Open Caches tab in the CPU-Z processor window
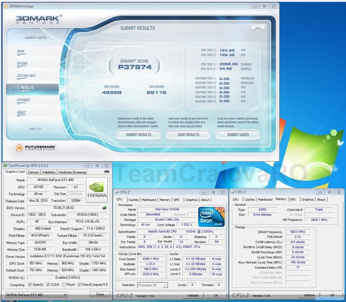Screen dimensions: 346x302 tap(133, 200)
